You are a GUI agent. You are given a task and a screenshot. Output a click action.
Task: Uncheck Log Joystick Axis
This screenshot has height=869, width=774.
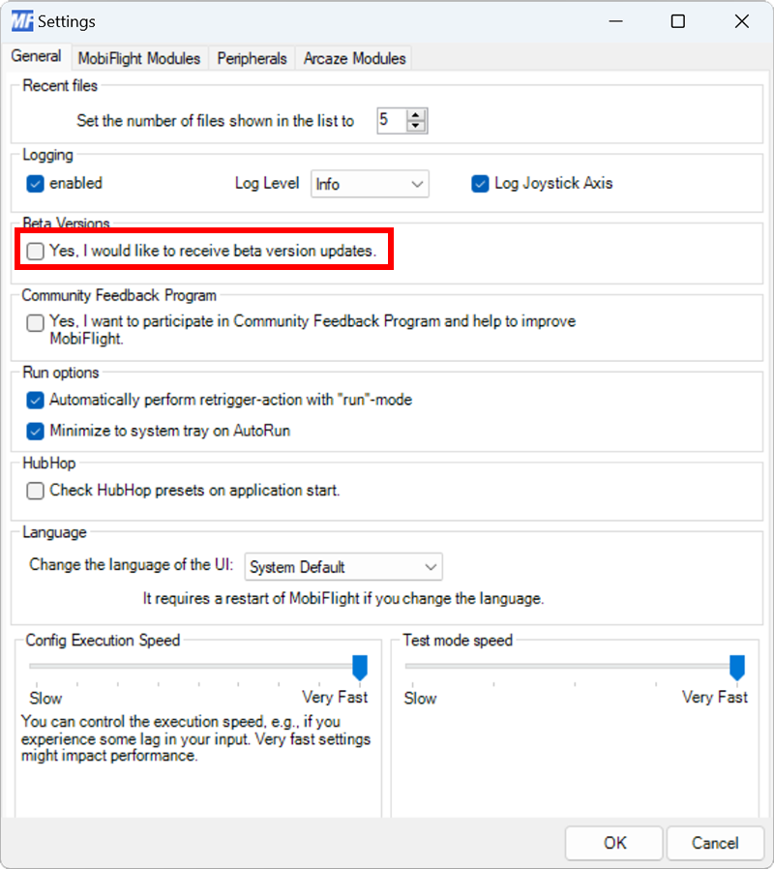[x=480, y=183]
